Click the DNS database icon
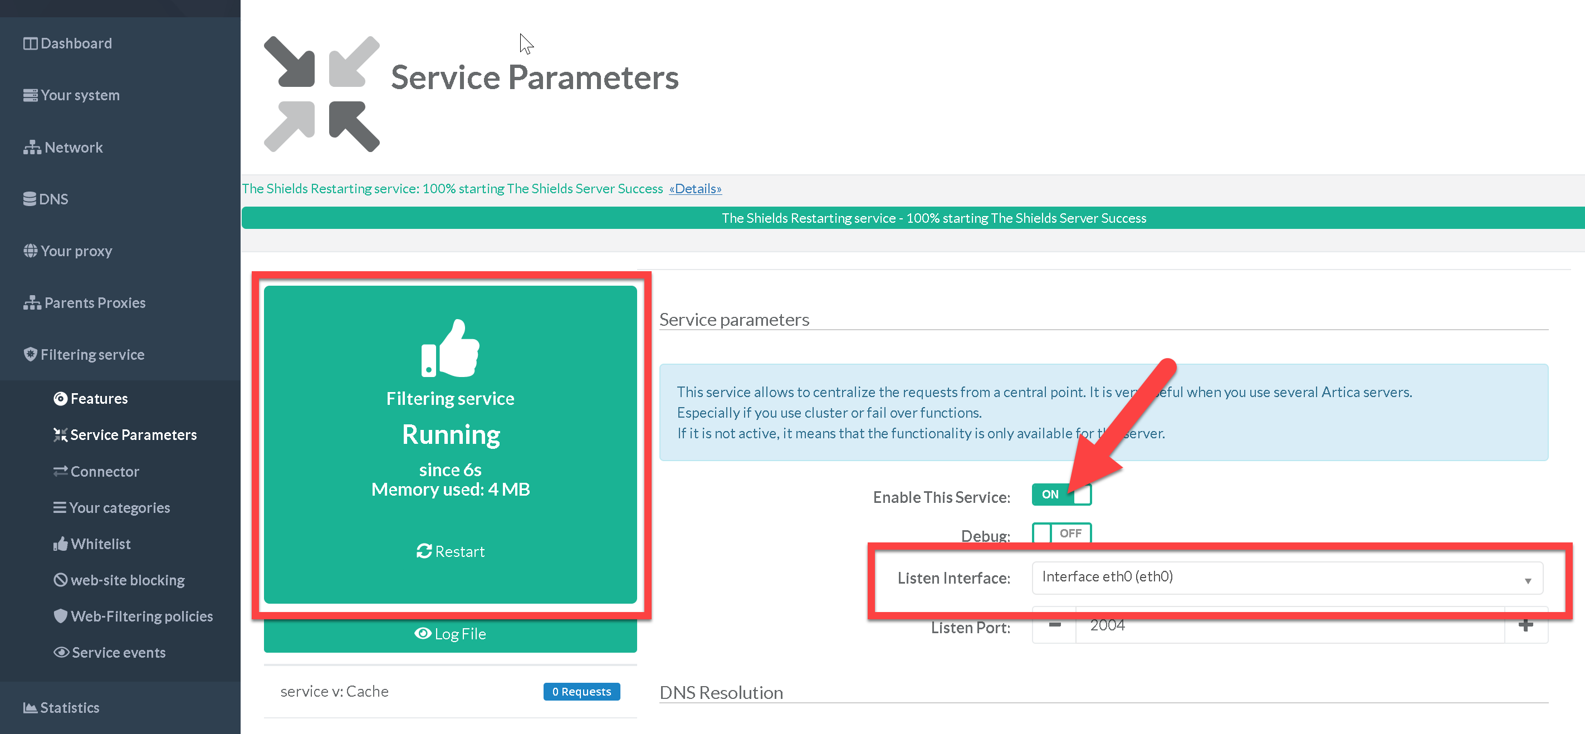Image resolution: width=1585 pixels, height=734 pixels. coord(29,199)
